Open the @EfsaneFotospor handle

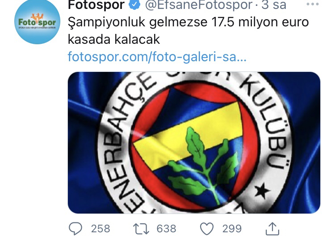point(198,5)
